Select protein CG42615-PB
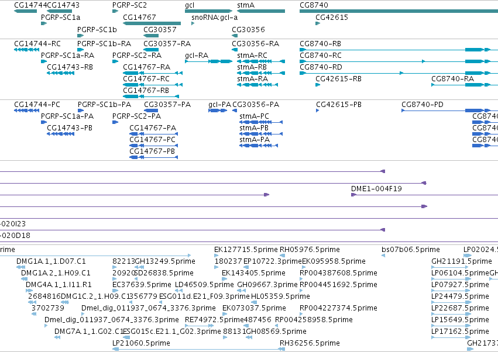This screenshot has width=498, height=352. coord(318,111)
